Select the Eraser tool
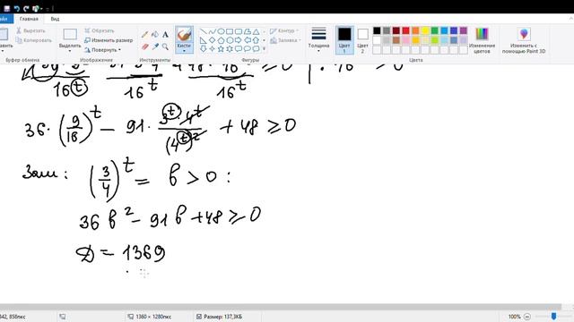The height and width of the screenshot is (322, 574). [x=145, y=47]
